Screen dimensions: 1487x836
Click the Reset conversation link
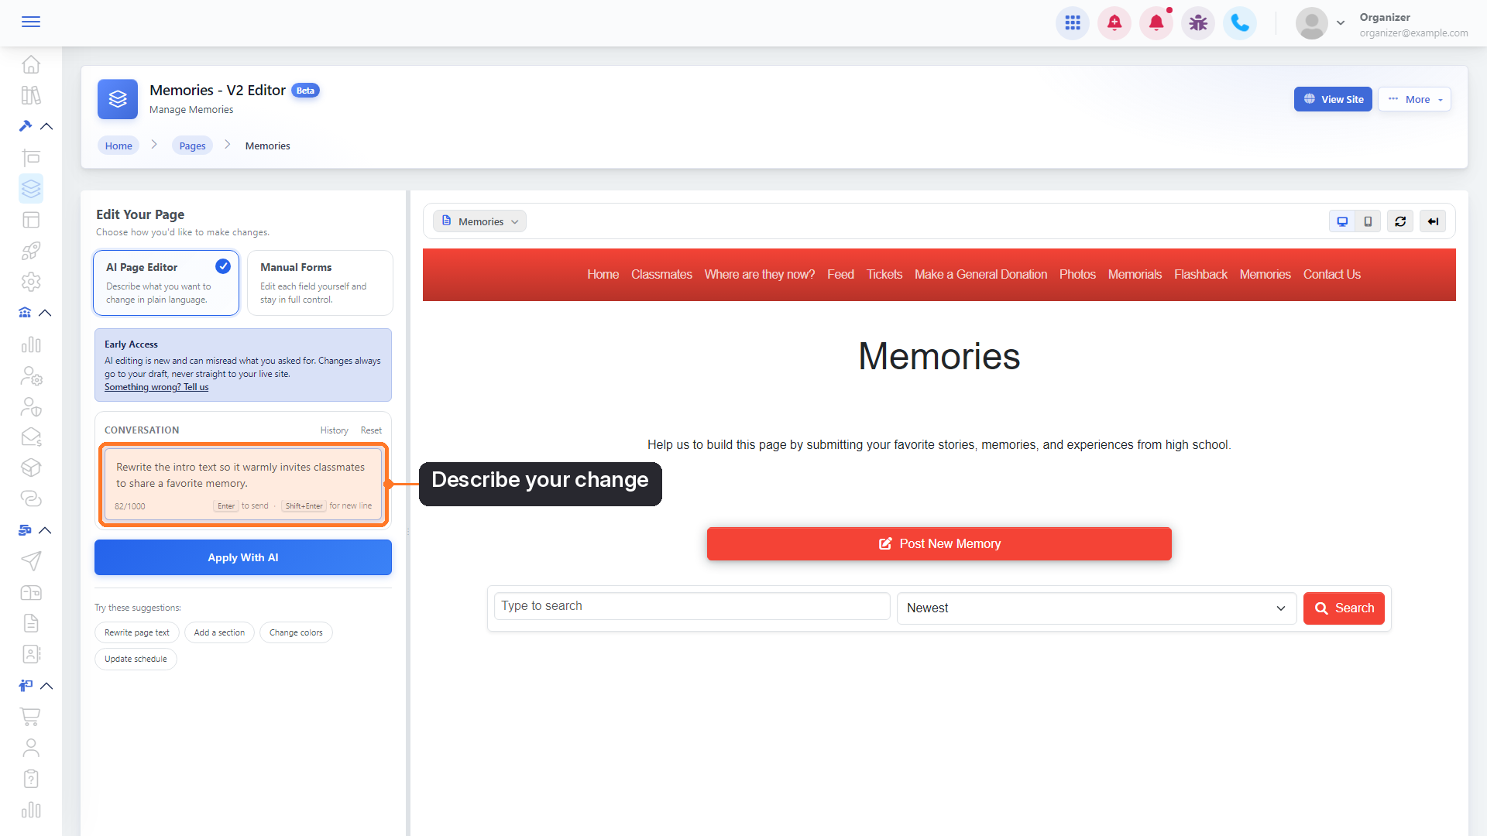click(371, 430)
